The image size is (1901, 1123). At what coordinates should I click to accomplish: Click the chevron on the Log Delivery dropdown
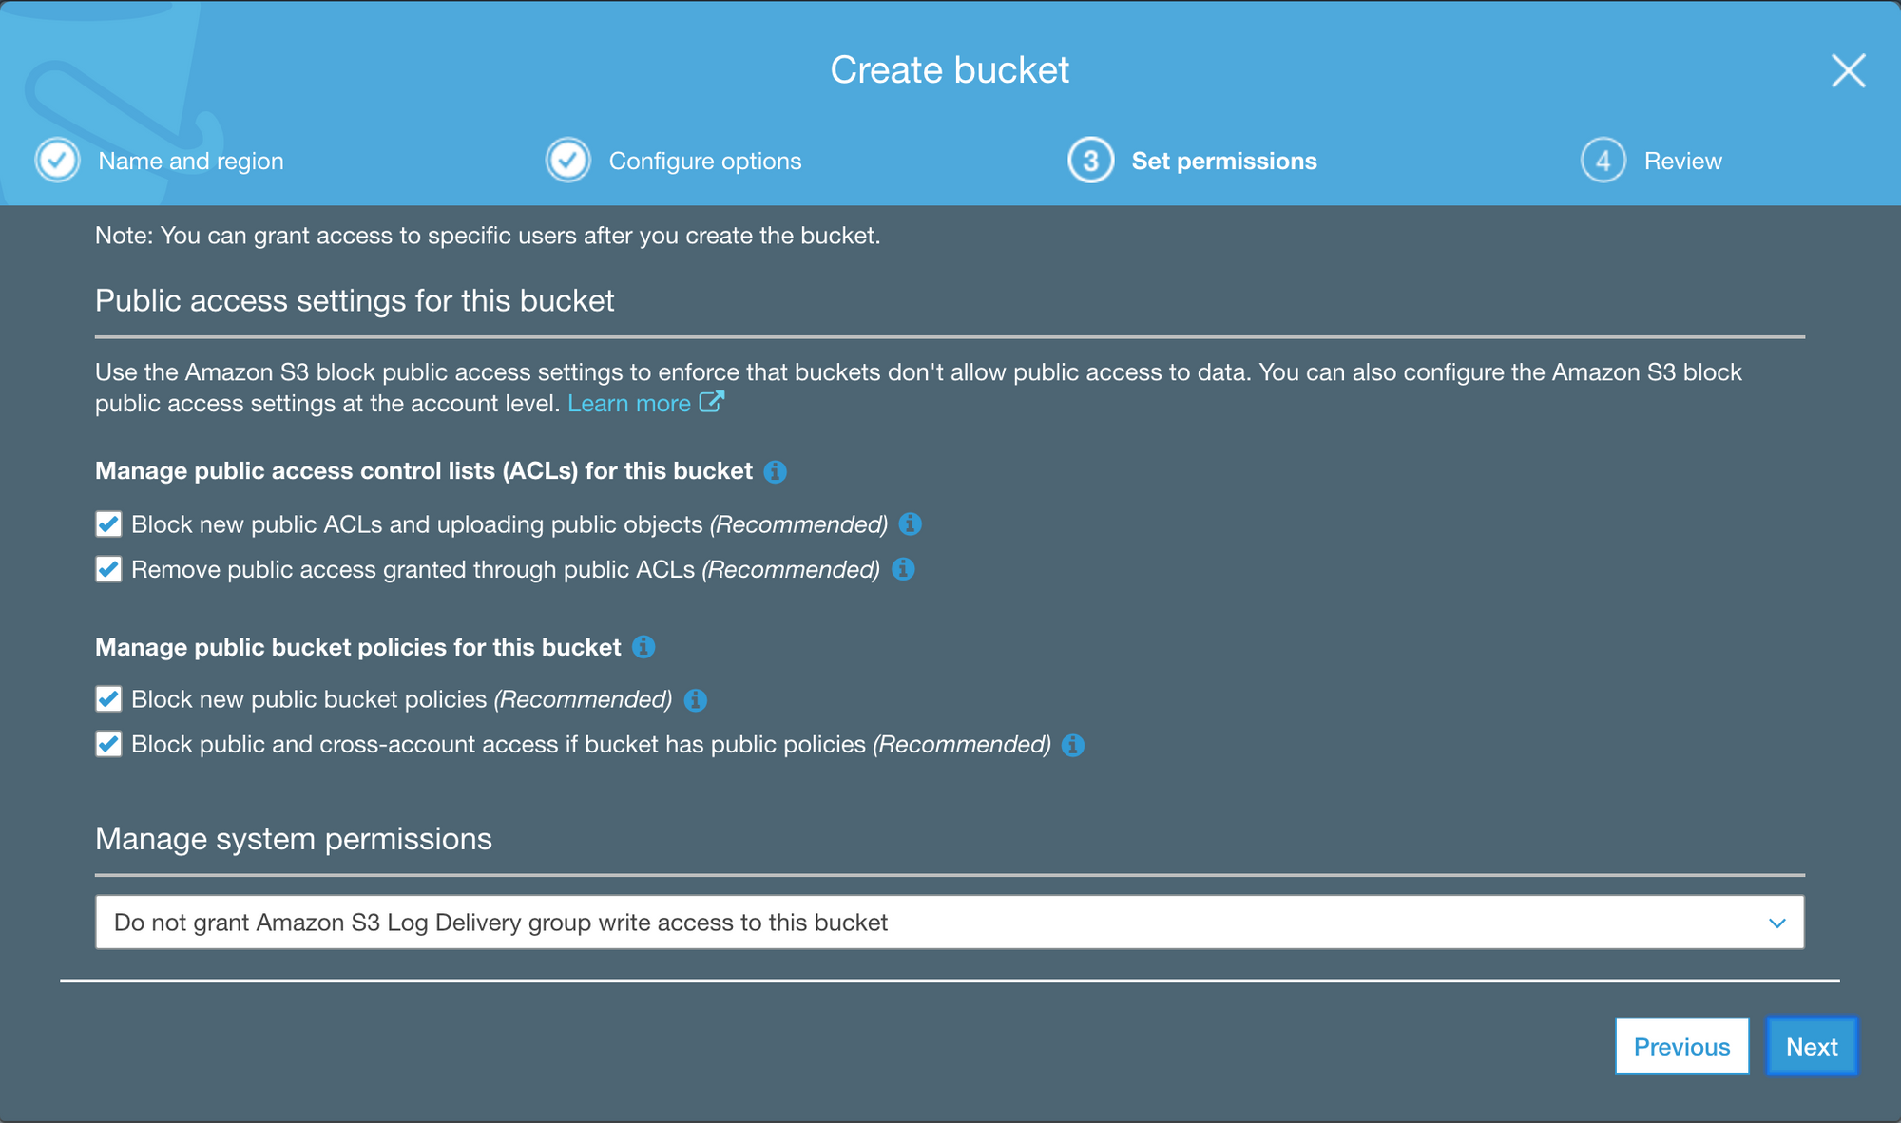[x=1776, y=922]
